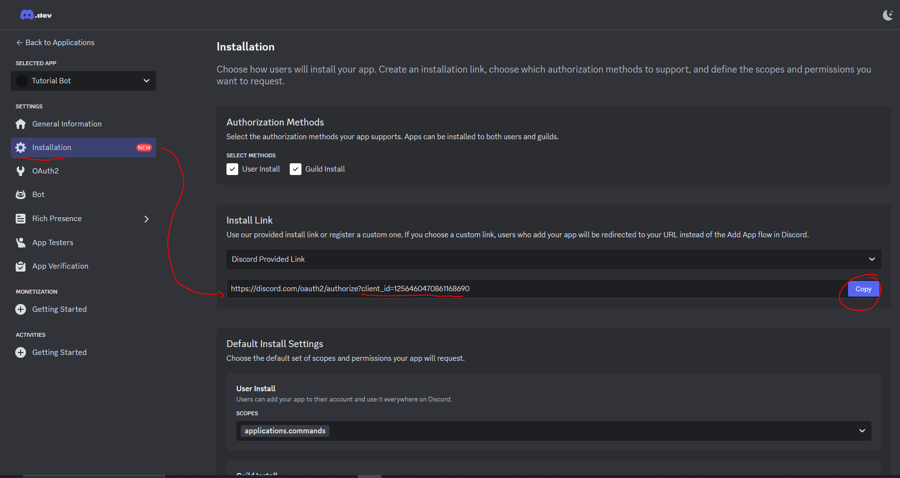Click the App Verification clipboard icon
The height and width of the screenshot is (478, 900).
(x=21, y=266)
